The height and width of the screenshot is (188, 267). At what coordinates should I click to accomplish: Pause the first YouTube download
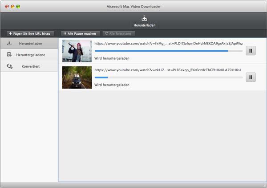tap(251, 51)
